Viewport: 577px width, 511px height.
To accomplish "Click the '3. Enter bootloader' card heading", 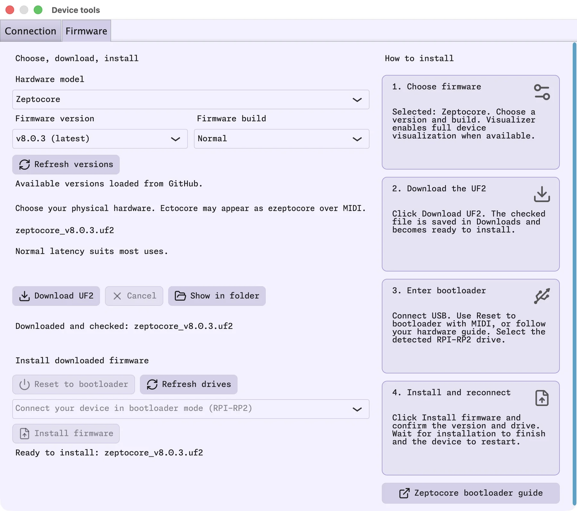I will (x=439, y=291).
